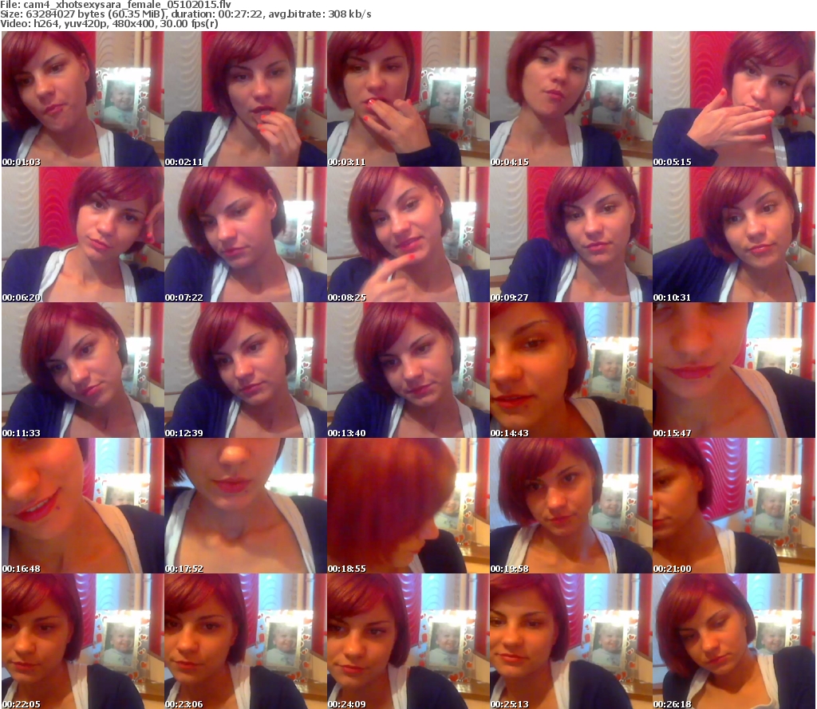Open the frame at 00:08:25

point(408,234)
